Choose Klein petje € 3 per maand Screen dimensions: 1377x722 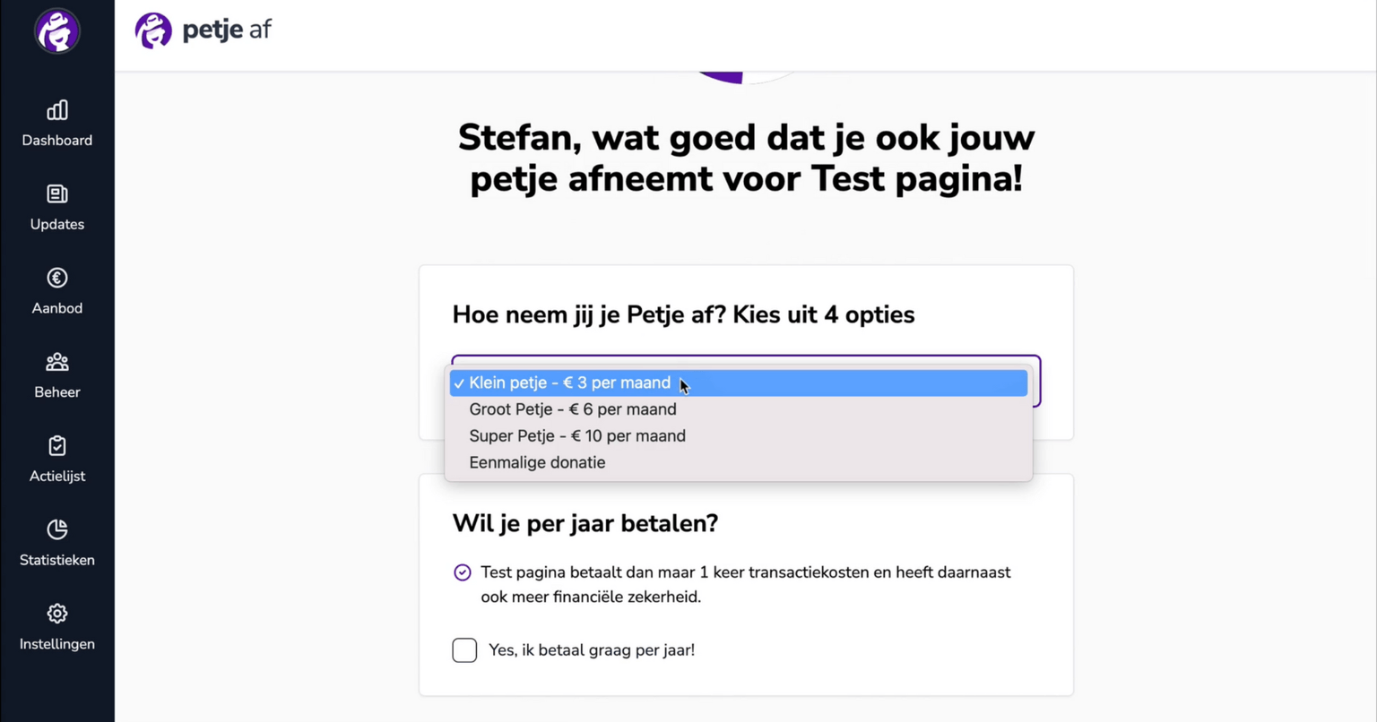pyautogui.click(x=739, y=382)
